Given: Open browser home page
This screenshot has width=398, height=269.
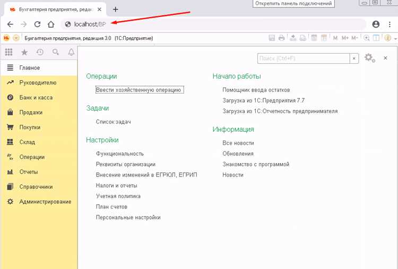Looking at the screenshot, I should point(51,24).
